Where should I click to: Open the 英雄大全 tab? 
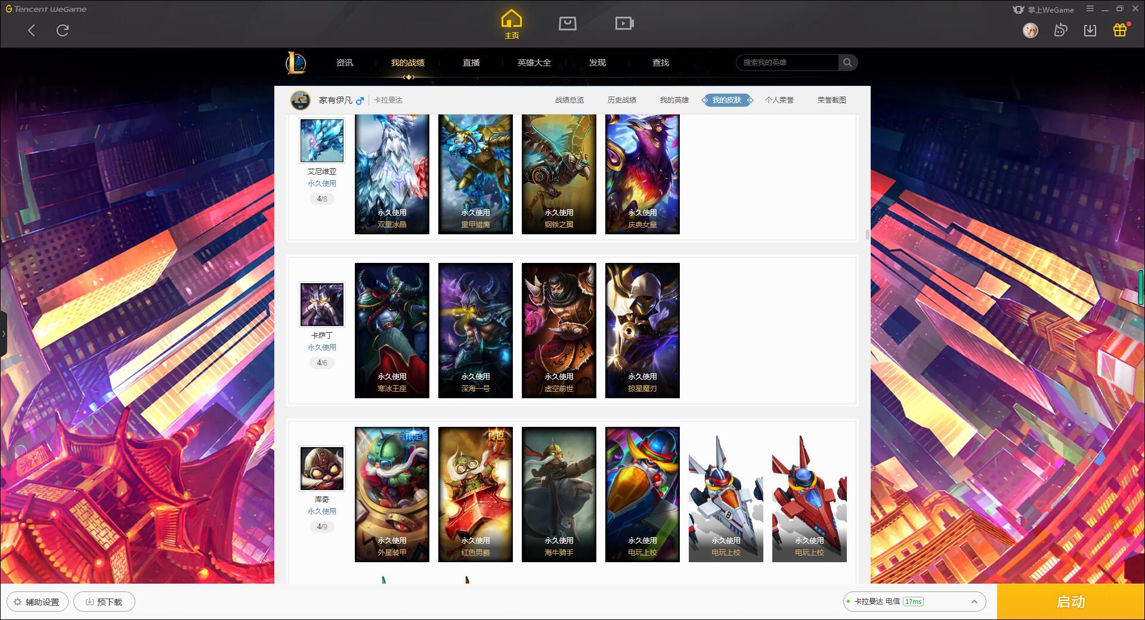(534, 63)
